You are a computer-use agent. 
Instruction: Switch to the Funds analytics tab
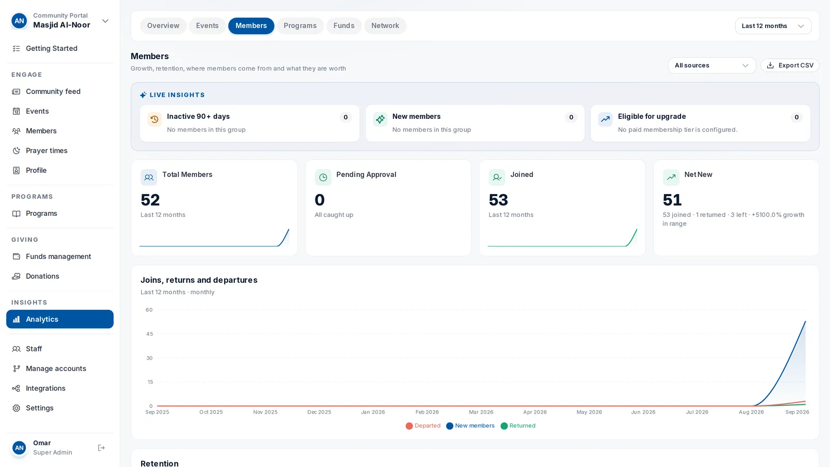pos(344,26)
